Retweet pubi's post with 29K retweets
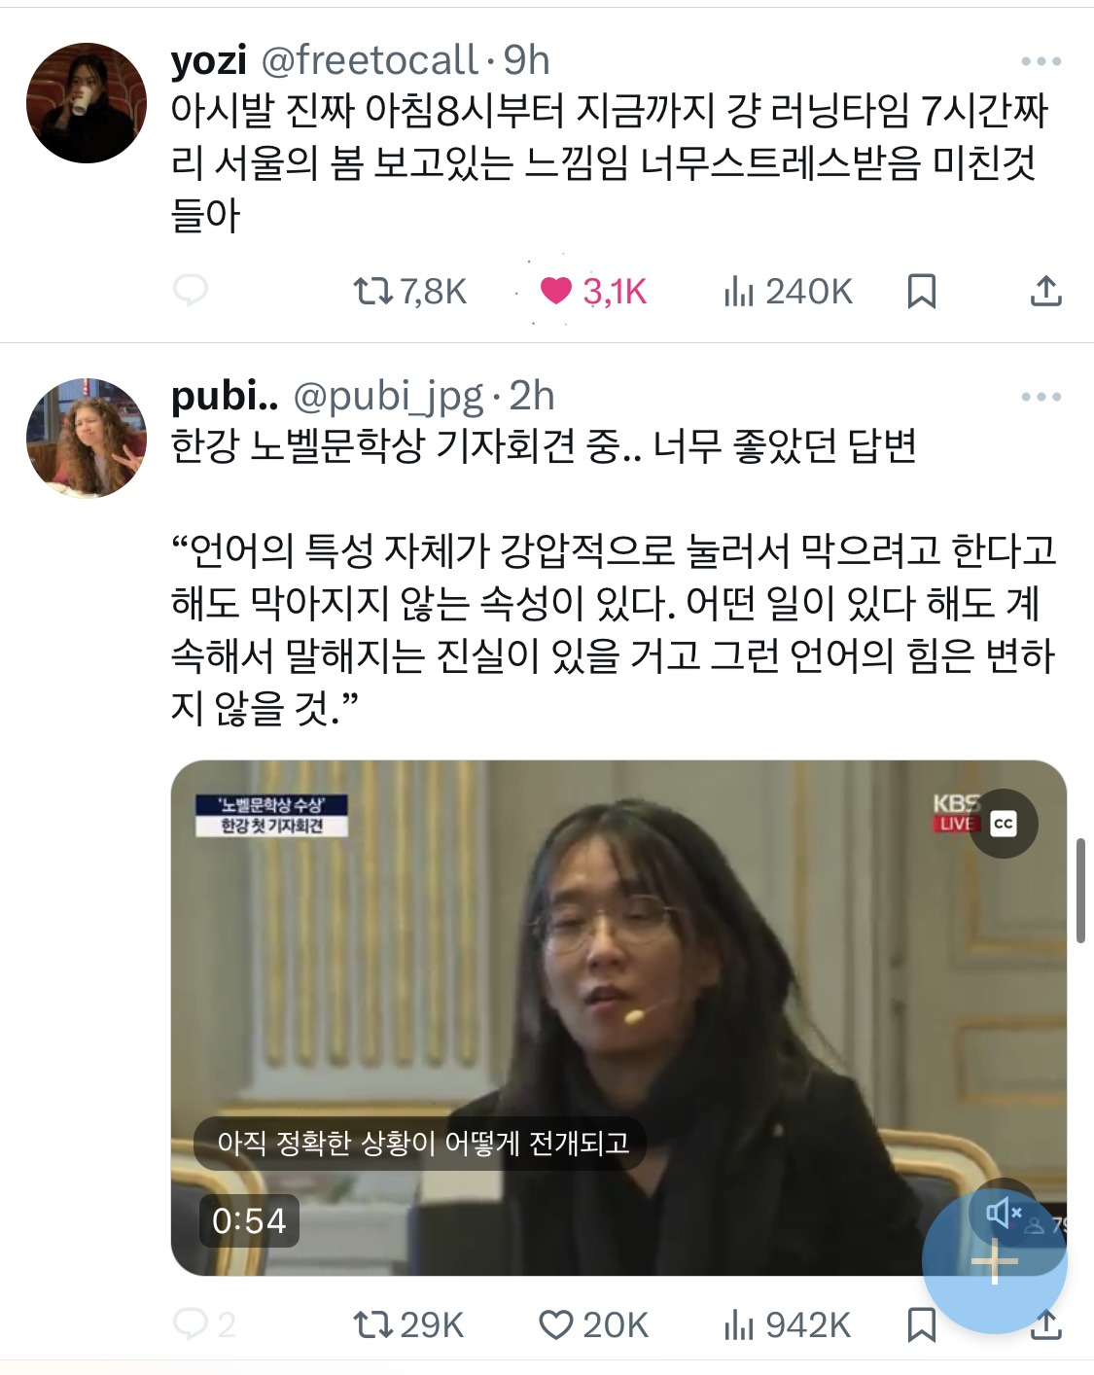The image size is (1094, 1375). 408,1324
